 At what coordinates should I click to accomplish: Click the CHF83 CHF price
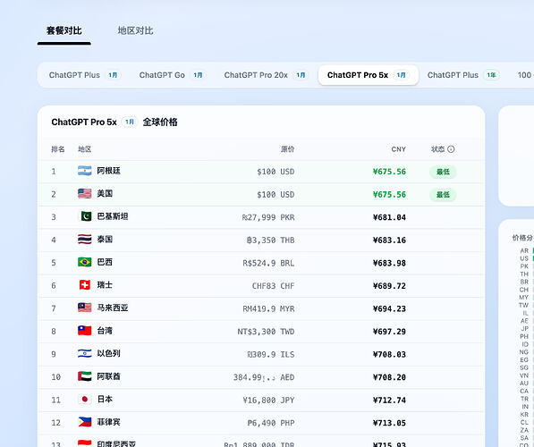click(274, 285)
